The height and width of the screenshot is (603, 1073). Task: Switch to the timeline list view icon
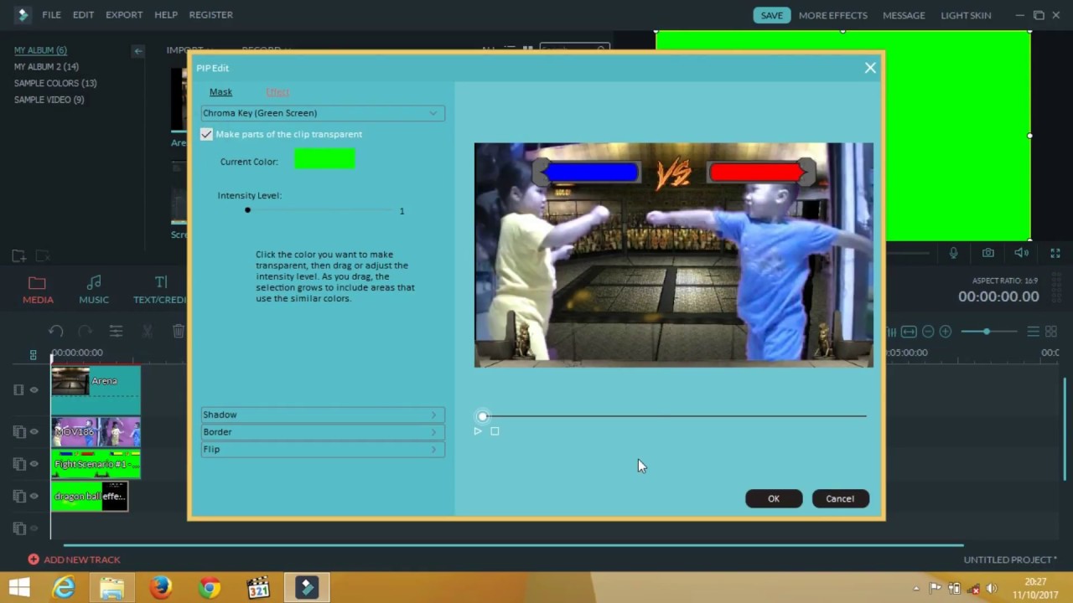point(1034,332)
